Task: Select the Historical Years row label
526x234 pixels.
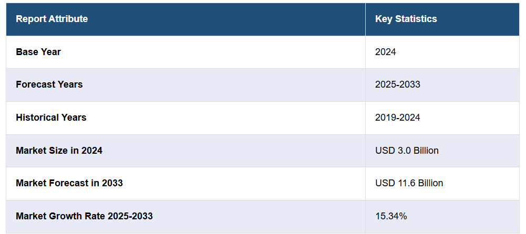Action: pos(51,118)
